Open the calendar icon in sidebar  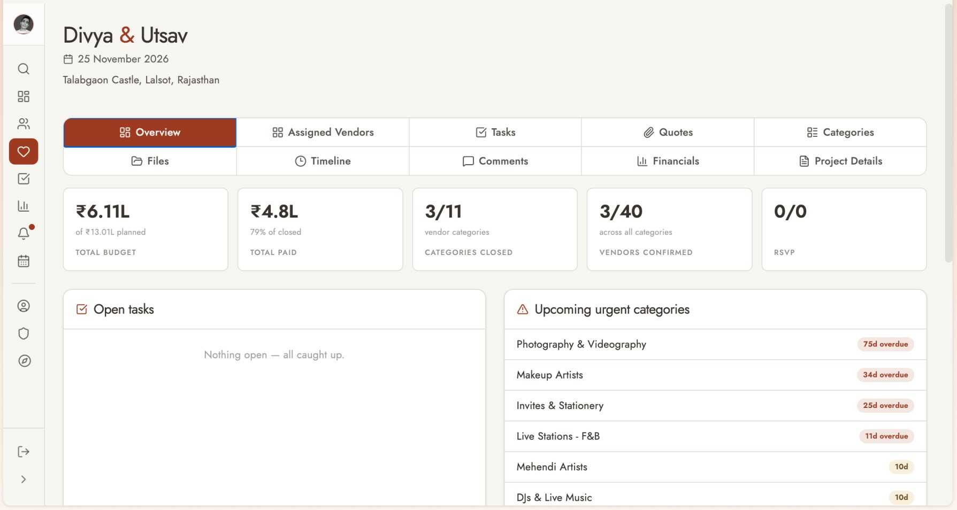click(x=24, y=261)
